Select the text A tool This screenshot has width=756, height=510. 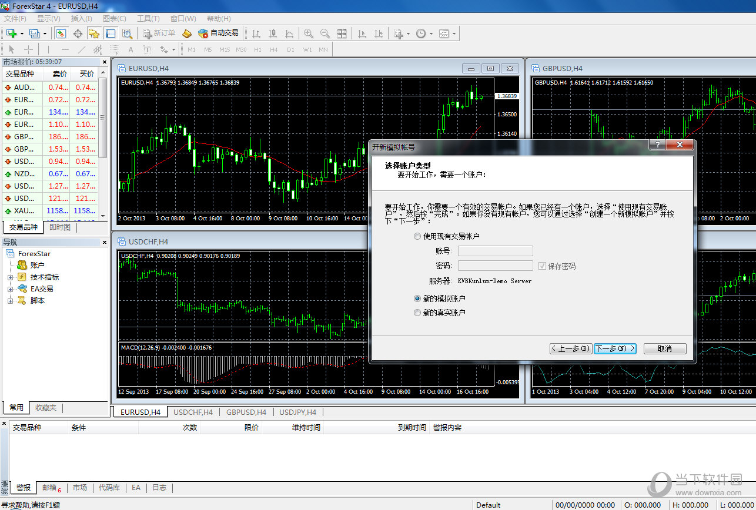[x=131, y=49]
